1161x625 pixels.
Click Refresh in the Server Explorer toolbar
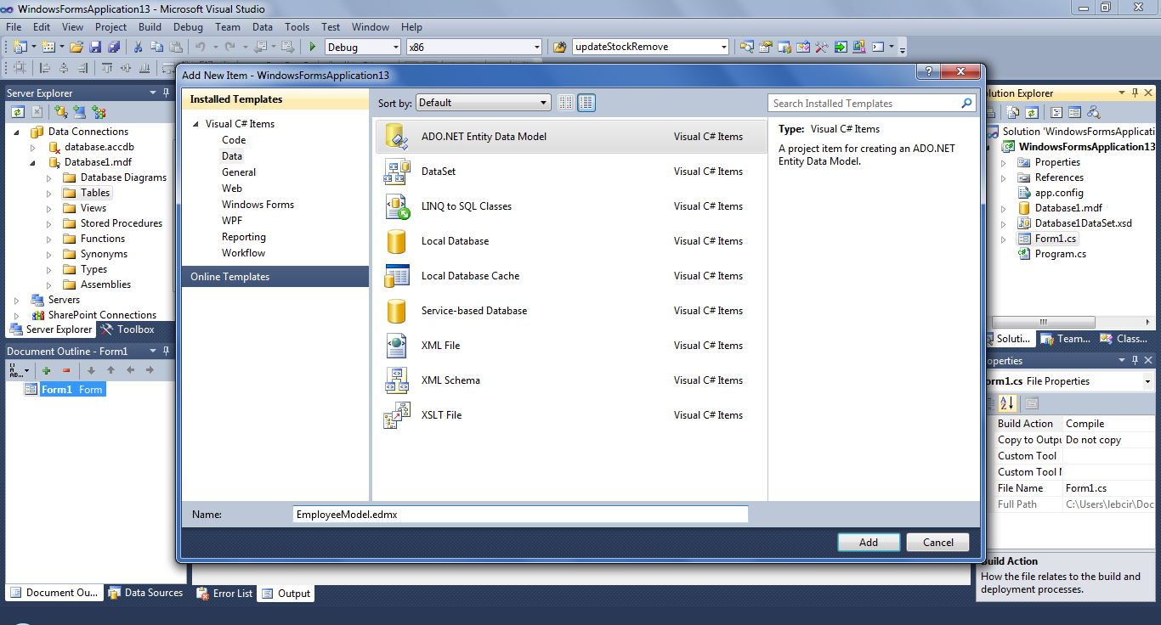pos(18,111)
